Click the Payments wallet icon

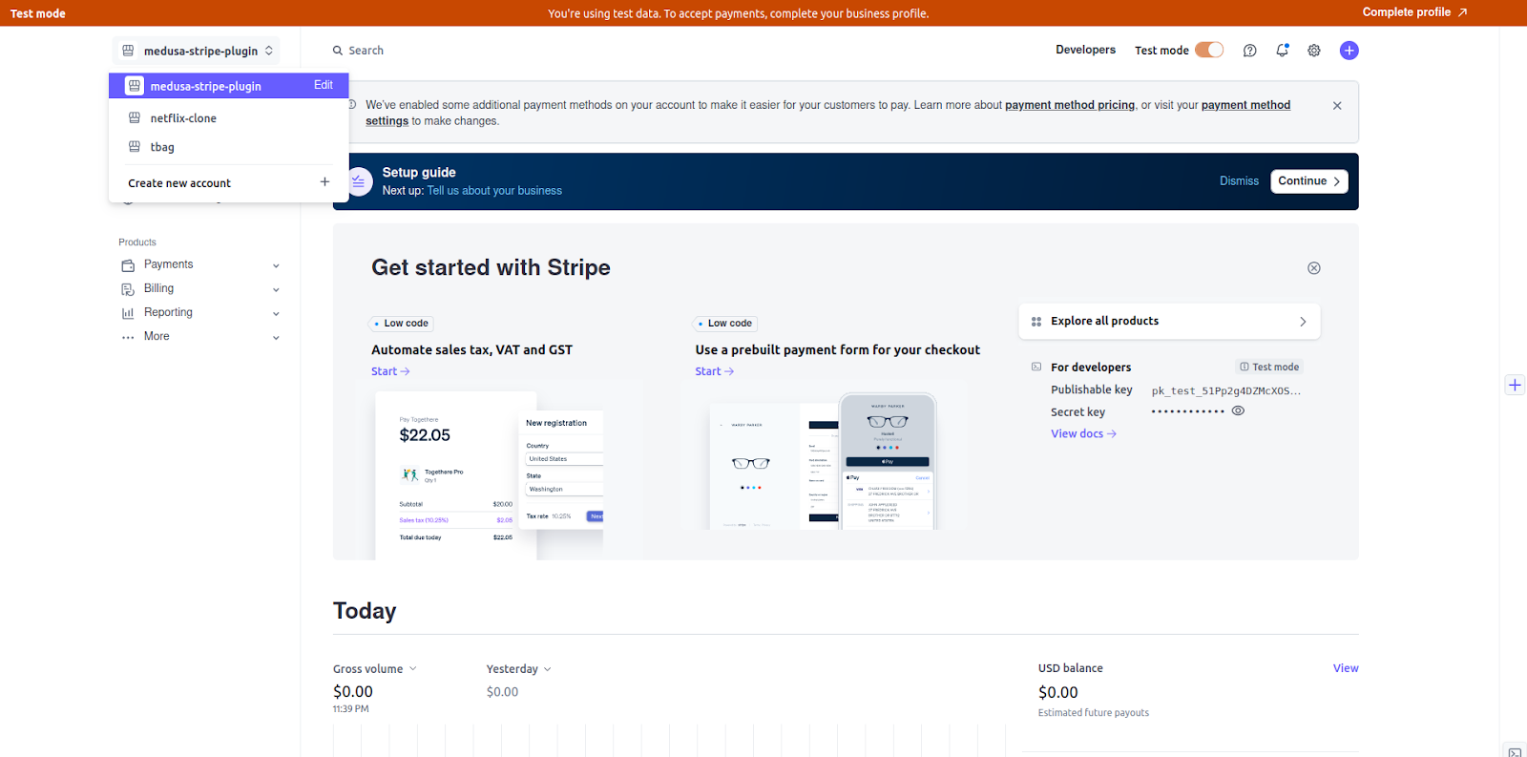[128, 265]
